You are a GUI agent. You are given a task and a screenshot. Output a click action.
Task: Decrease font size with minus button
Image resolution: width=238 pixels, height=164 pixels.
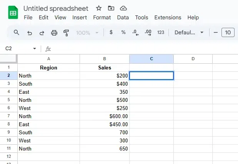click(x=216, y=32)
